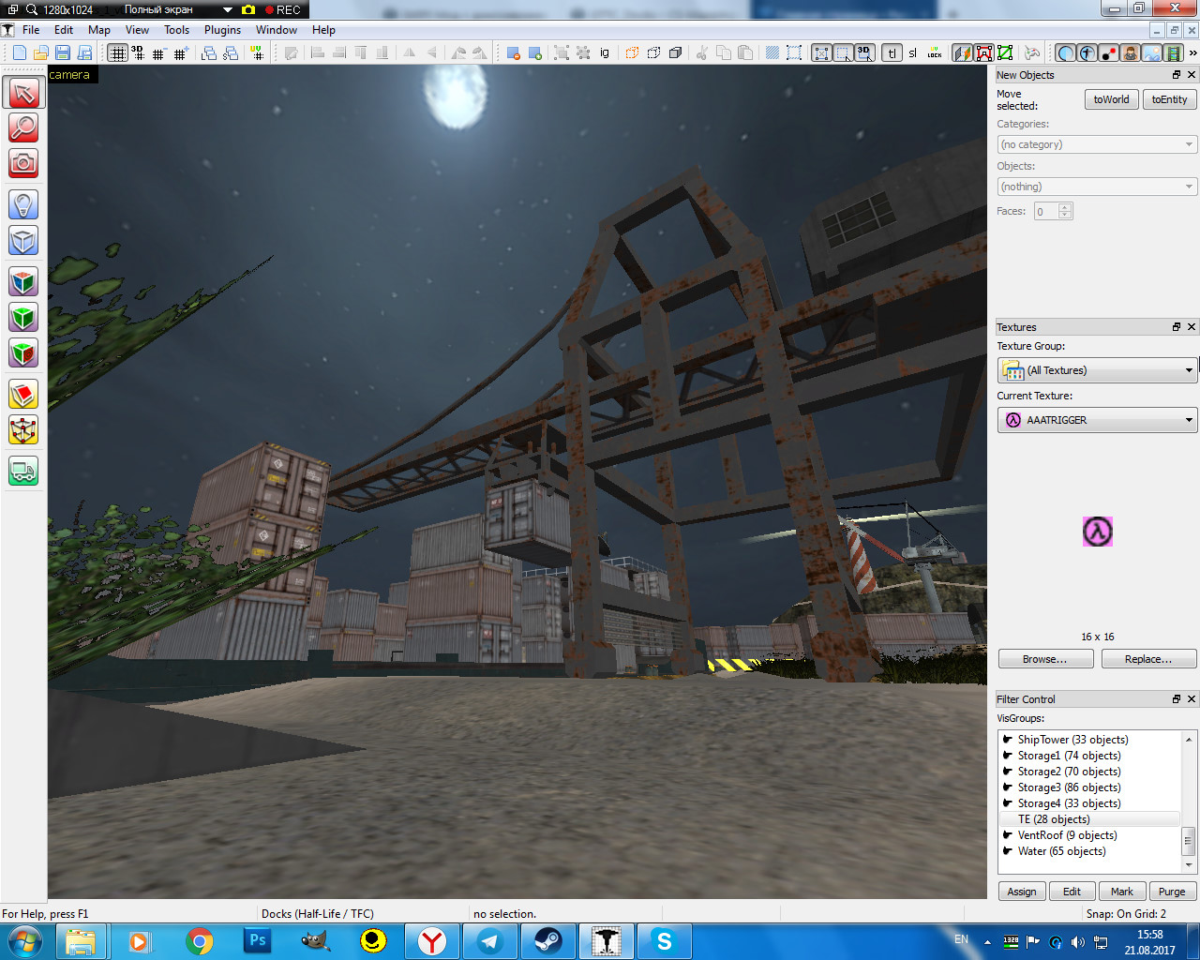
Task: Open the Current Texture AAATRIGGER dropdown
Action: pos(1097,420)
